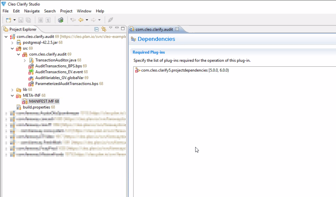Open Project Explorer view menu triangle
This screenshot has height=197, width=336.
pyautogui.click(x=110, y=28)
